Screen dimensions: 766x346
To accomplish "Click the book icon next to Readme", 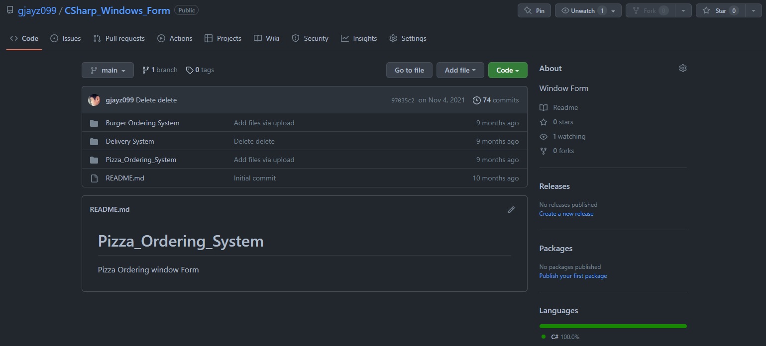I will (x=544, y=108).
